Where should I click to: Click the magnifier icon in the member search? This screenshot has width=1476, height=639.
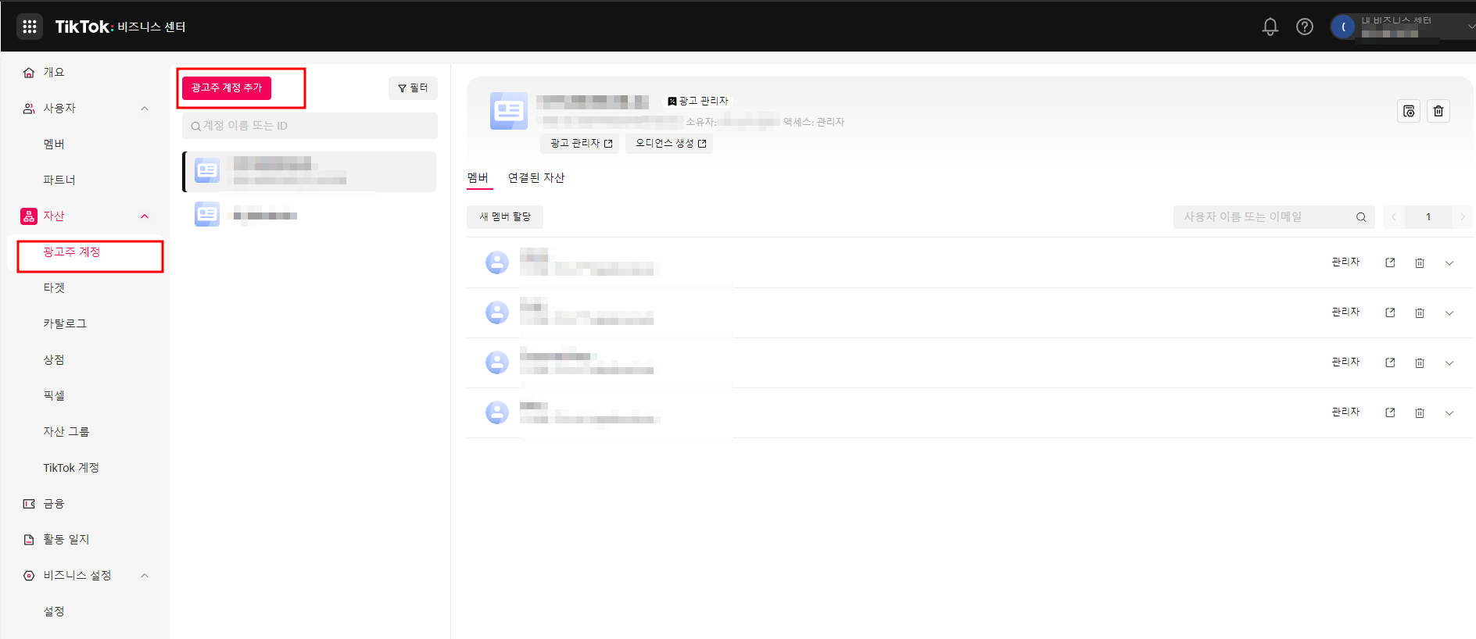[x=1361, y=217]
